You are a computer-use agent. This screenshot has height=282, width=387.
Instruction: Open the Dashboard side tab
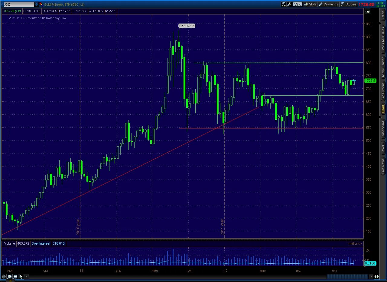383,129
